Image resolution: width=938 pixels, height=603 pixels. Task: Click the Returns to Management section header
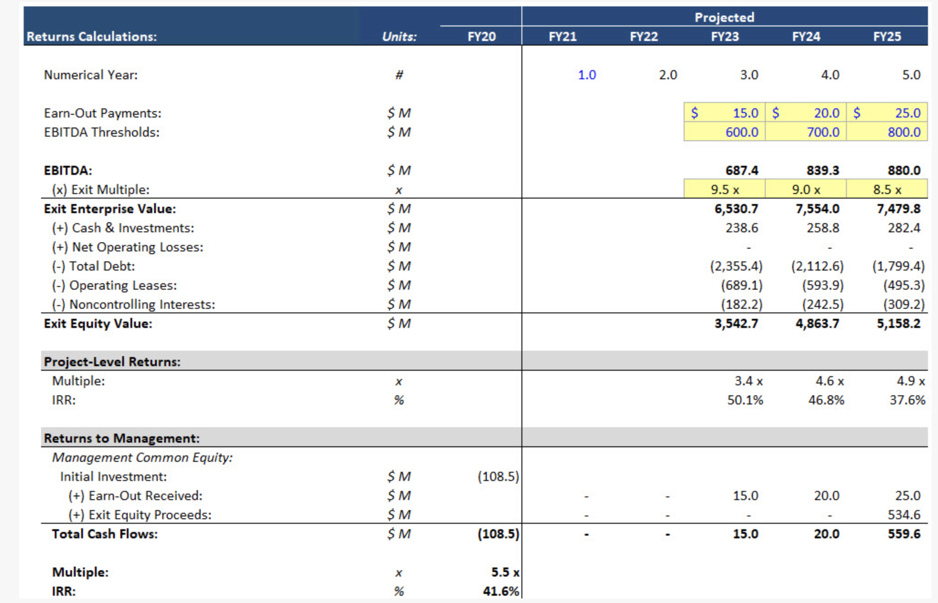122,438
